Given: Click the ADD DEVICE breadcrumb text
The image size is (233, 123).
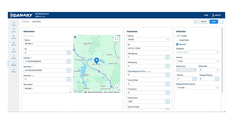Looking at the screenshot, I should (x=36, y=22).
